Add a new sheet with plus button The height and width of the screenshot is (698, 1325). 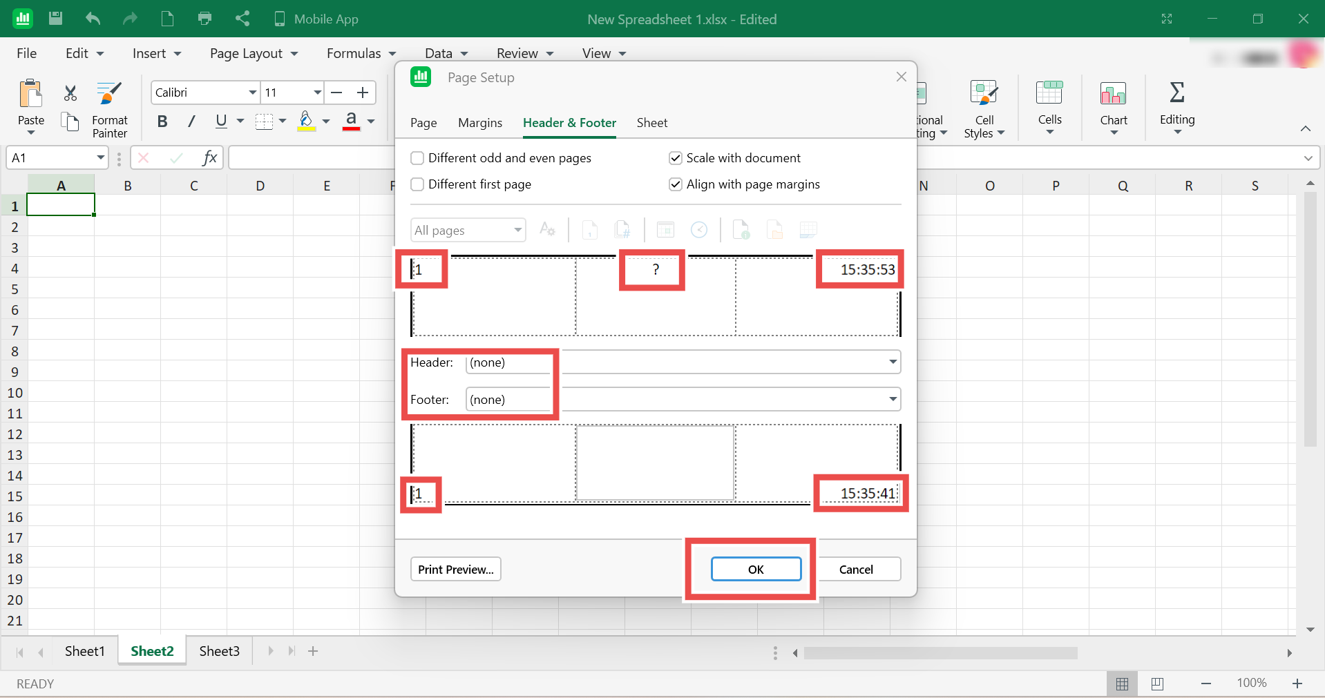coord(313,652)
